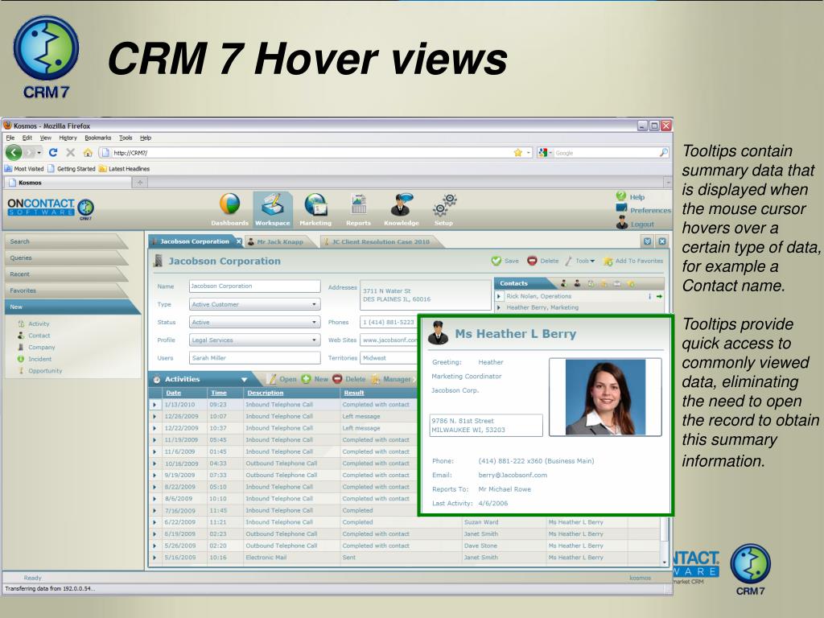Expand the Queries sidebar panel
824x618 pixels.
coord(66,257)
